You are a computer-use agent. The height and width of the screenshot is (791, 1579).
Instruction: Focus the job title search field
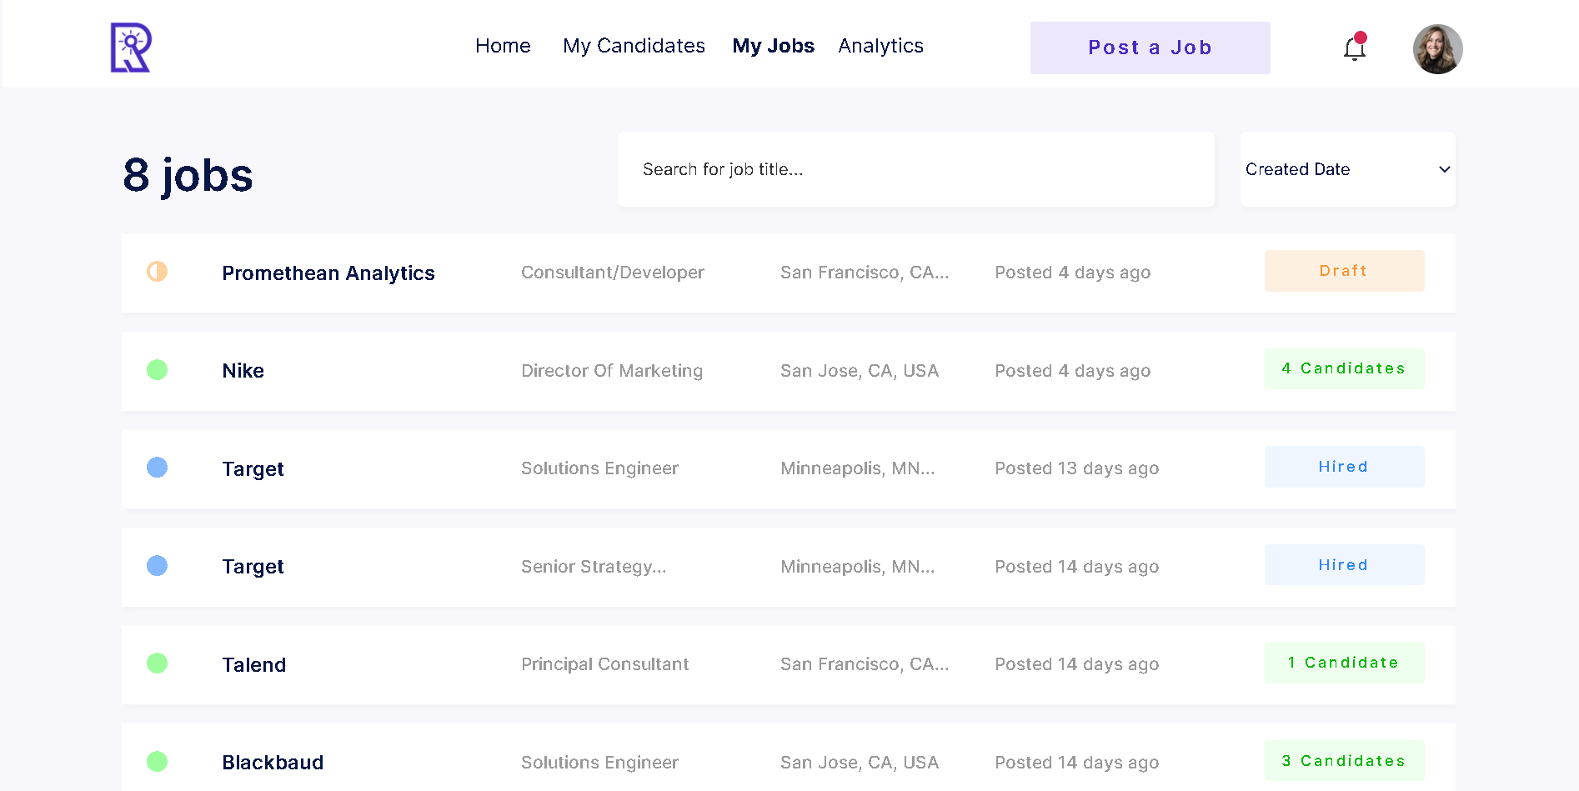coord(915,169)
